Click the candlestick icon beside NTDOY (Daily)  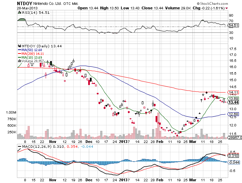click(19, 46)
